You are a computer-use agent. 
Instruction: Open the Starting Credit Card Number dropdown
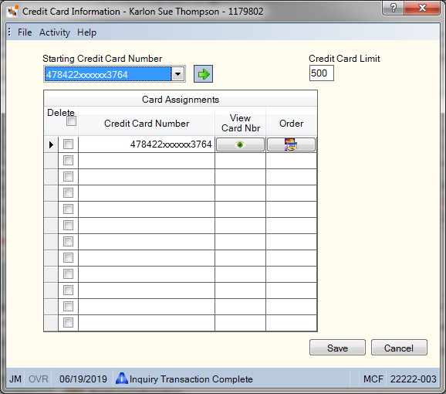[178, 74]
